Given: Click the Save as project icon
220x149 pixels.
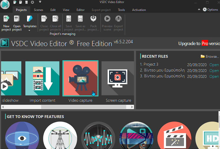Looking at the screenshot, I should [x=80, y=19].
